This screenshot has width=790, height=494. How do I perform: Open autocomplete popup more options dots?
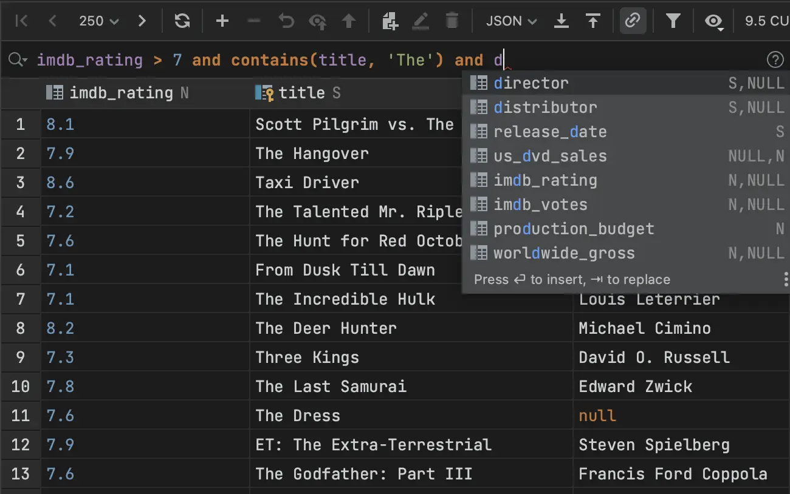(x=786, y=279)
